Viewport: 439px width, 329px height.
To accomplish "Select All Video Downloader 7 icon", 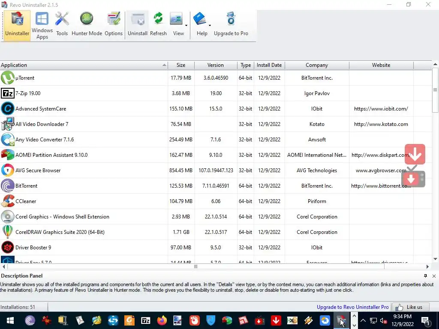I will tap(8, 124).
